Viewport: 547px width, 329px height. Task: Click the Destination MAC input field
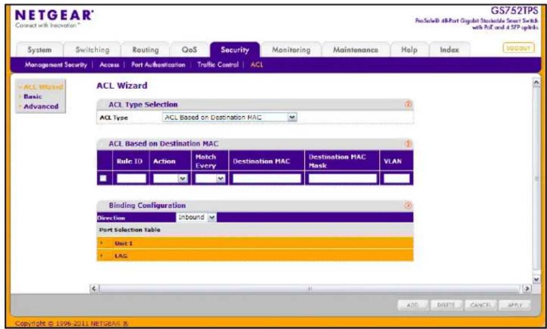click(267, 179)
